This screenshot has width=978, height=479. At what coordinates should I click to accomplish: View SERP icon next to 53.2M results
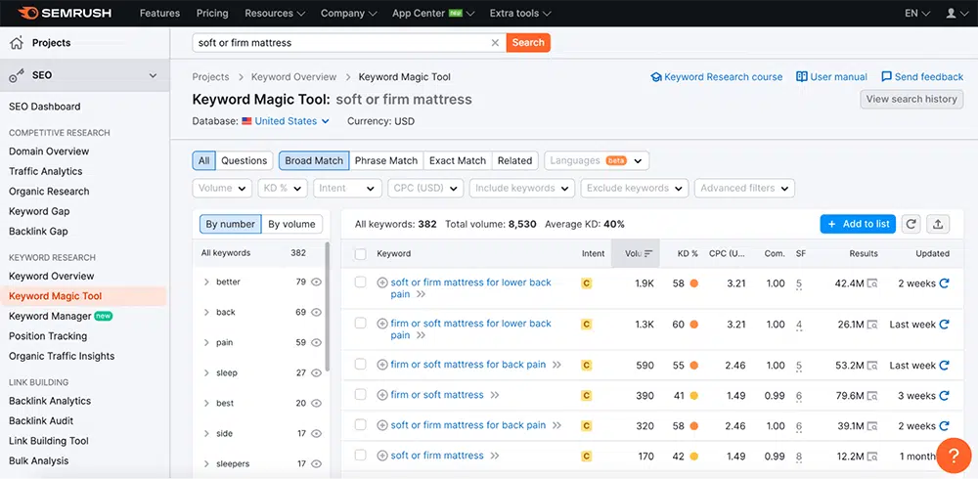tap(872, 366)
